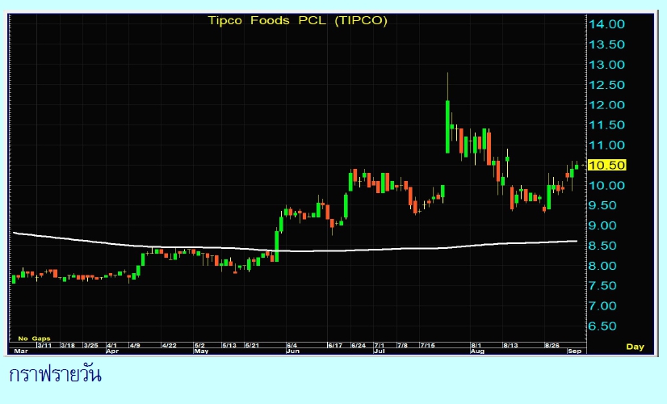Click the 6/17 date marker
This screenshot has width=667, height=404.
(x=335, y=345)
